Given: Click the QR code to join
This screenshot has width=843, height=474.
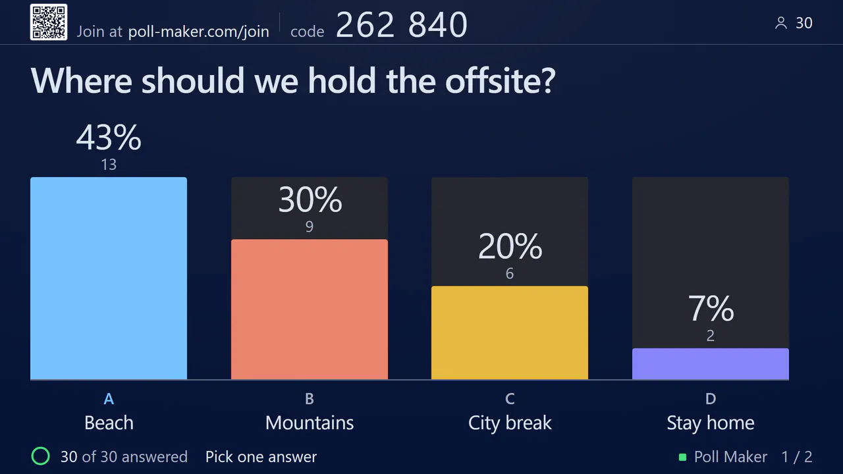Looking at the screenshot, I should pos(49,22).
